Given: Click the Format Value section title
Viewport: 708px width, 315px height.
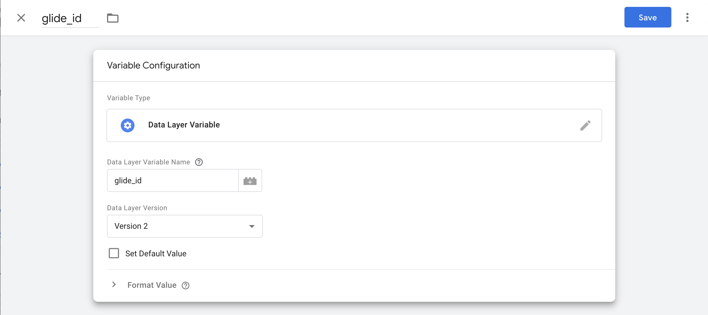Looking at the screenshot, I should coord(152,285).
